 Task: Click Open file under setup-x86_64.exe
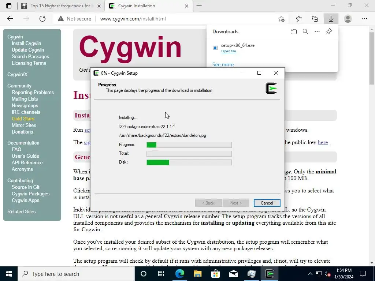point(229,51)
